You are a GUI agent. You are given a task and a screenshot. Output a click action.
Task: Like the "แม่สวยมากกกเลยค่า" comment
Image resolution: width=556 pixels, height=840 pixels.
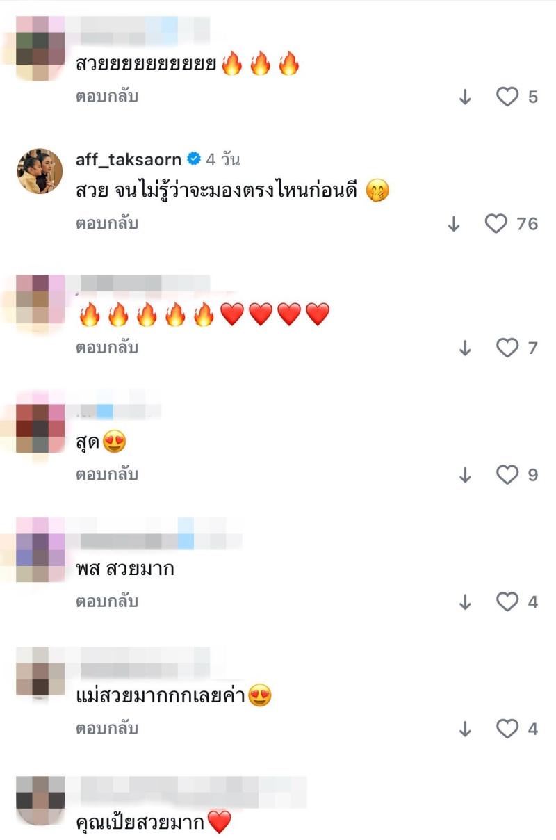(507, 729)
